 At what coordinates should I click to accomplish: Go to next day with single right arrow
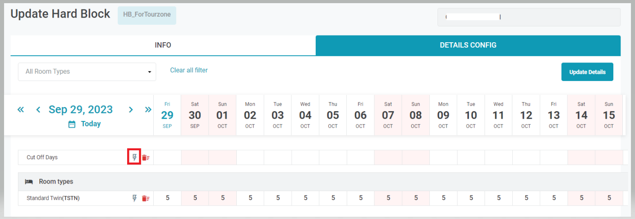pos(131,110)
